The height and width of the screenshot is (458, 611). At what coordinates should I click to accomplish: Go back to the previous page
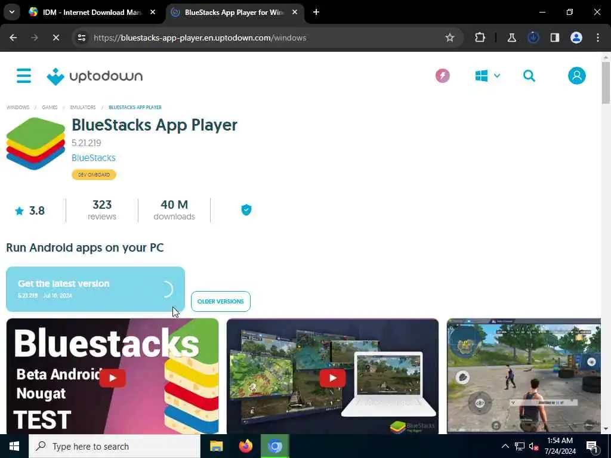(13, 38)
